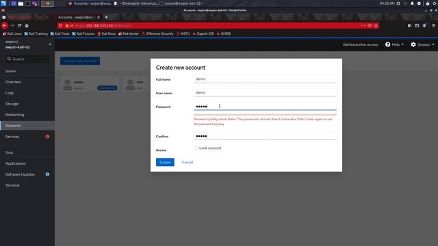Image resolution: width=438 pixels, height=246 pixels.
Task: Click the tracking protection shield icon
Action: (x=61, y=26)
